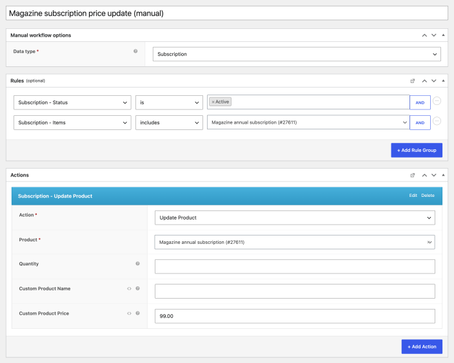Remove the Subscription - Items rule

pyautogui.click(x=437, y=121)
